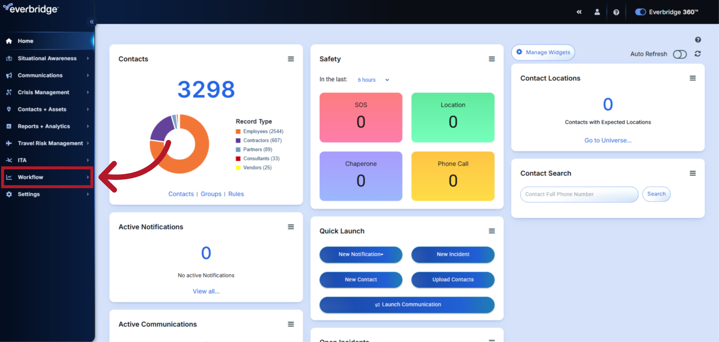Enable the Auto Refresh toggle
The image size is (719, 342).
coord(680,54)
